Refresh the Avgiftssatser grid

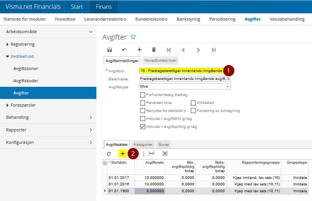tap(109, 153)
